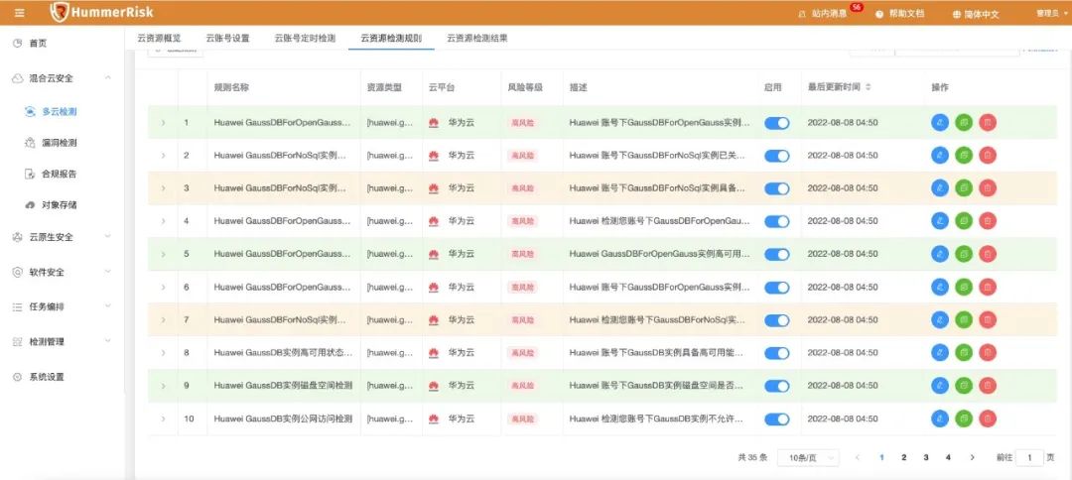Toggle enable switch for row 10
Viewport: 1072px width, 480px height.
click(x=776, y=419)
